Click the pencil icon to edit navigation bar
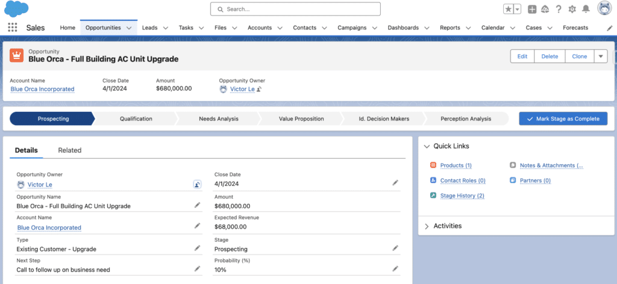 (x=610, y=28)
